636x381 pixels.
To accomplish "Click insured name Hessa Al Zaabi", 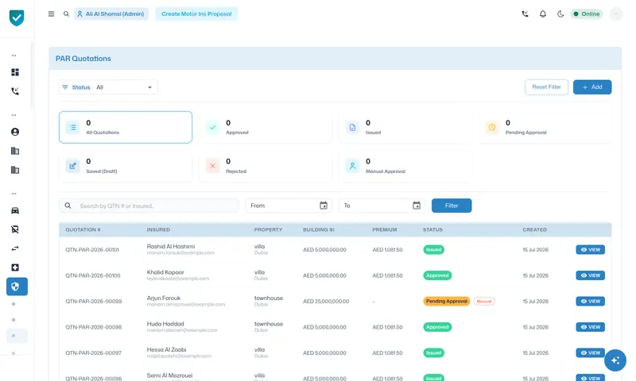I will (166, 349).
